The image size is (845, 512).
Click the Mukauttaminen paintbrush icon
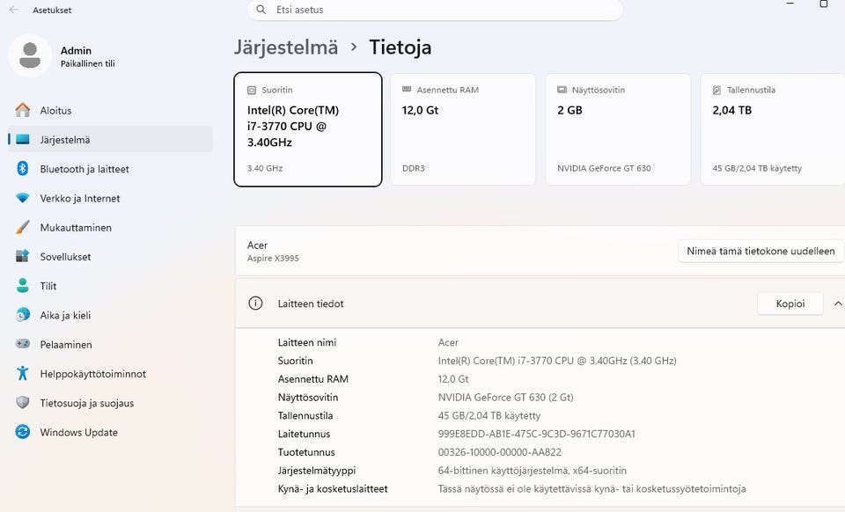coord(23,227)
